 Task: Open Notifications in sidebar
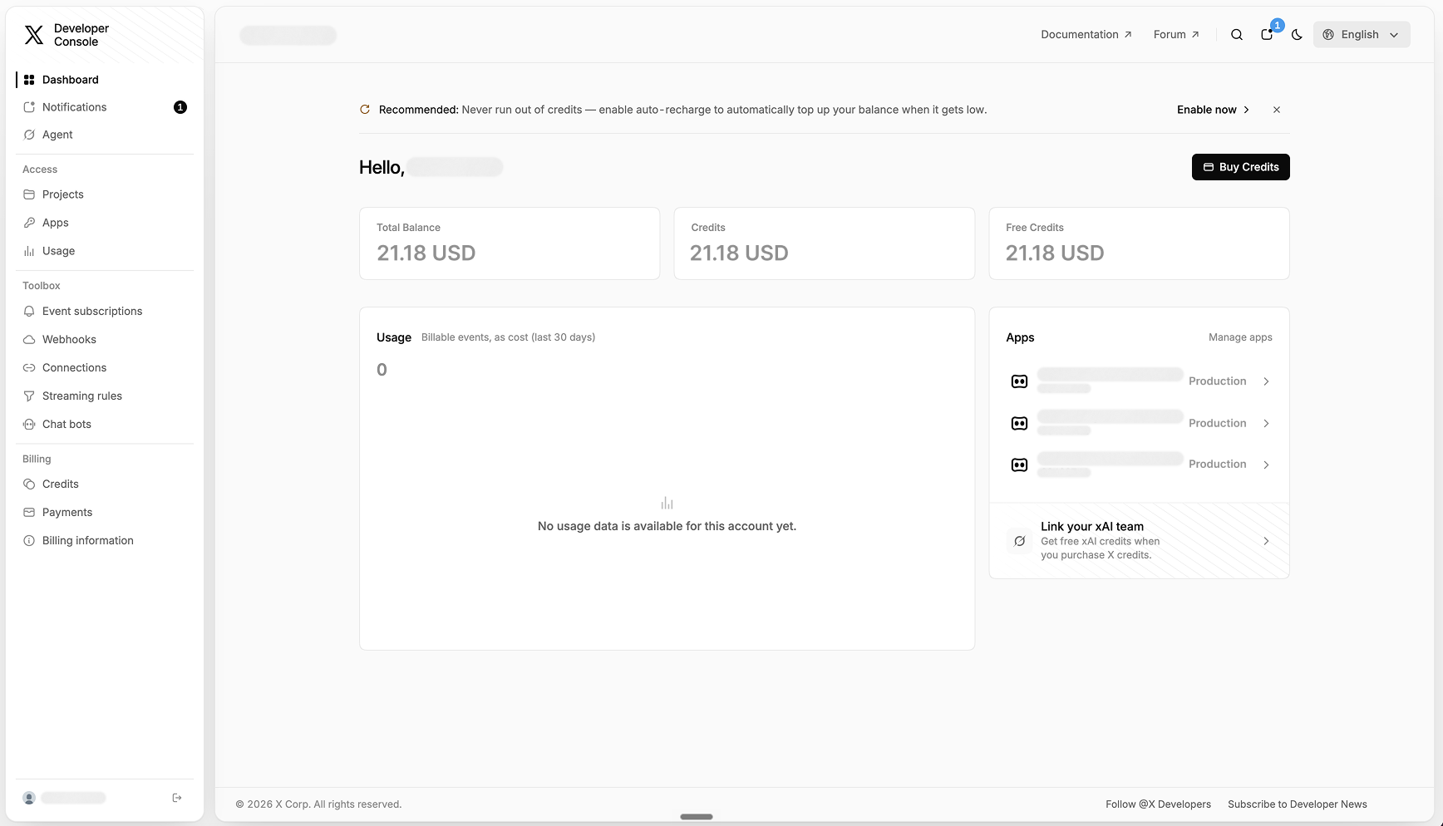pos(105,107)
